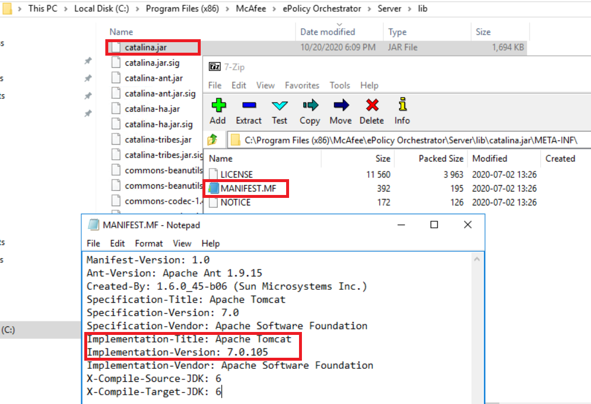Open the Format menu in Notepad

149,244
